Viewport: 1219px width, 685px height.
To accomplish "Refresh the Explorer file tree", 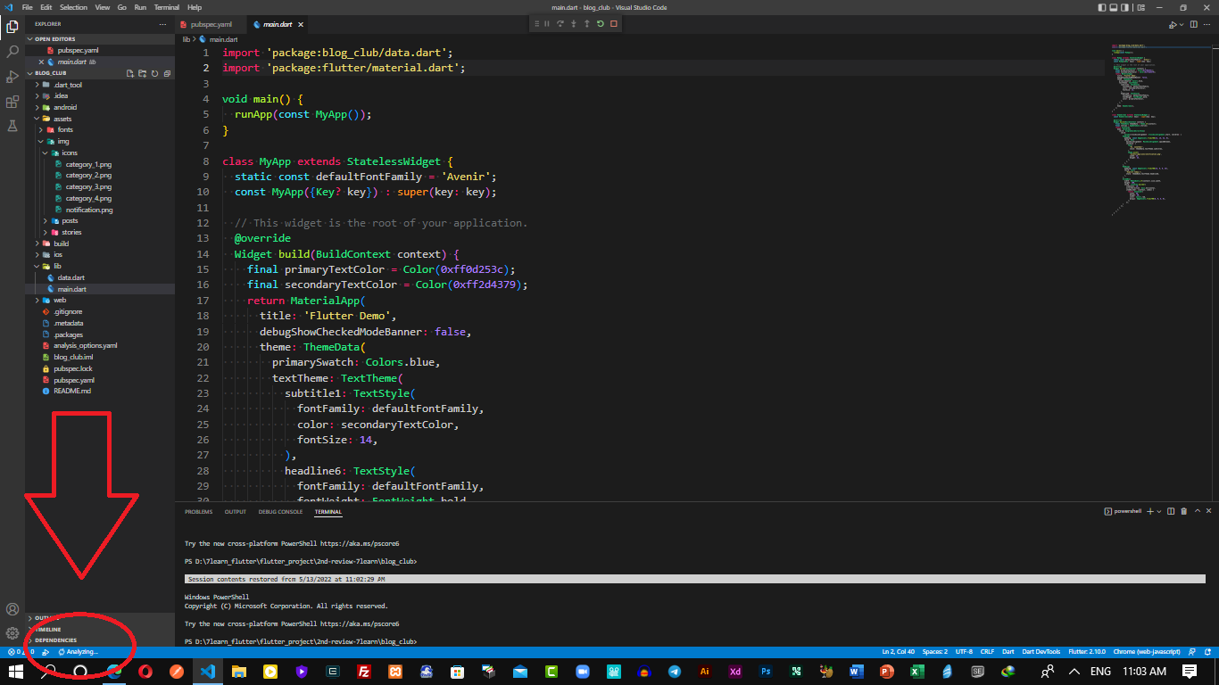I will [x=155, y=73].
